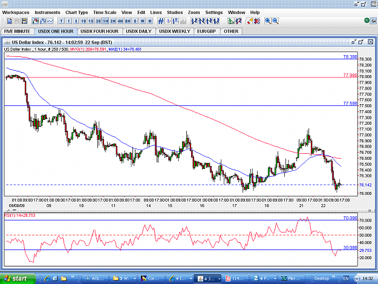This screenshot has width=378, height=284.
Task: Select the fourth line drawing tool
Action: point(217,21)
